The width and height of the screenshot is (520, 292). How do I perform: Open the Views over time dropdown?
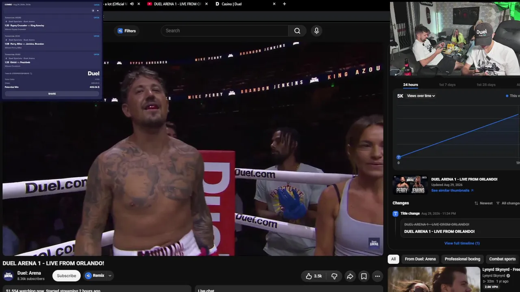coord(421,96)
